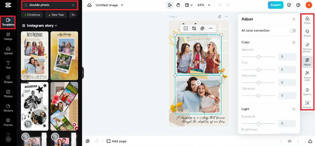315x146 pixels.
Task: Open more options in the floating toolbar
Action: pyautogui.click(x=210, y=28)
